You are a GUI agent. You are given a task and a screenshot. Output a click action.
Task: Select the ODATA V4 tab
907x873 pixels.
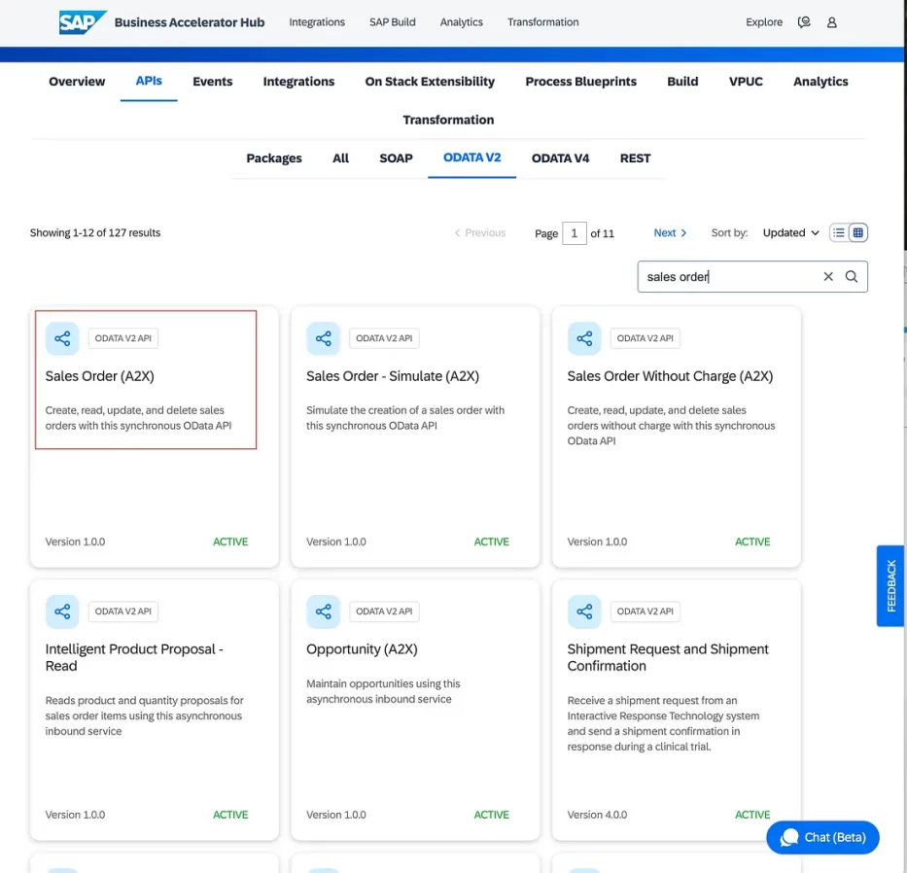click(560, 158)
